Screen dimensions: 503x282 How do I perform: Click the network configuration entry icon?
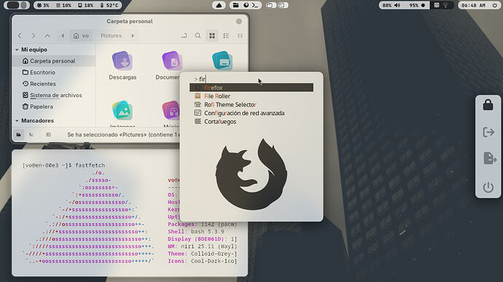point(198,113)
